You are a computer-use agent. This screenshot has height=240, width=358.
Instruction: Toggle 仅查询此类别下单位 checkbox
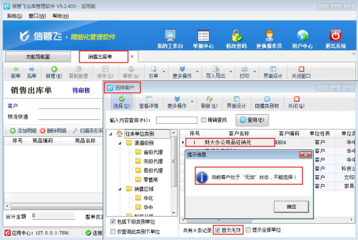[x=113, y=232]
